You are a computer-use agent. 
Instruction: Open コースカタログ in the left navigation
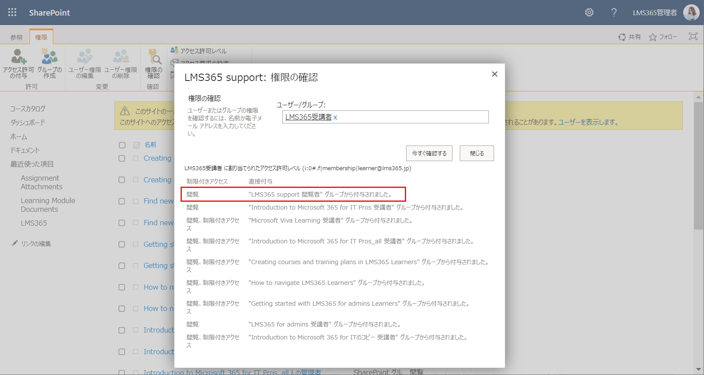28,109
